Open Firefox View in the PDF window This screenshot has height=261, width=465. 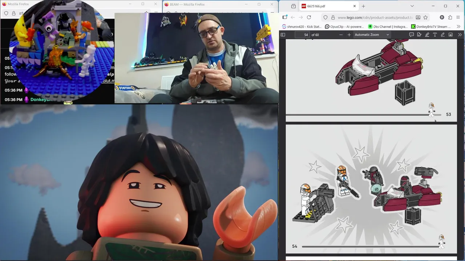point(294,6)
